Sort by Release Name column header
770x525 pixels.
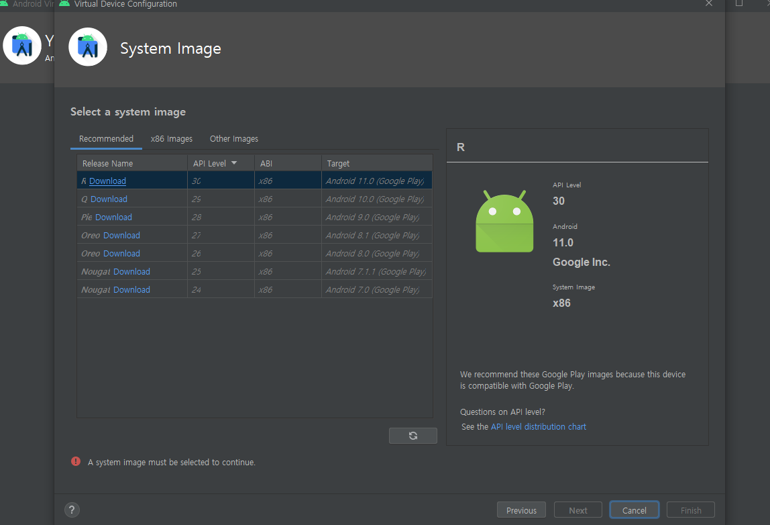132,163
